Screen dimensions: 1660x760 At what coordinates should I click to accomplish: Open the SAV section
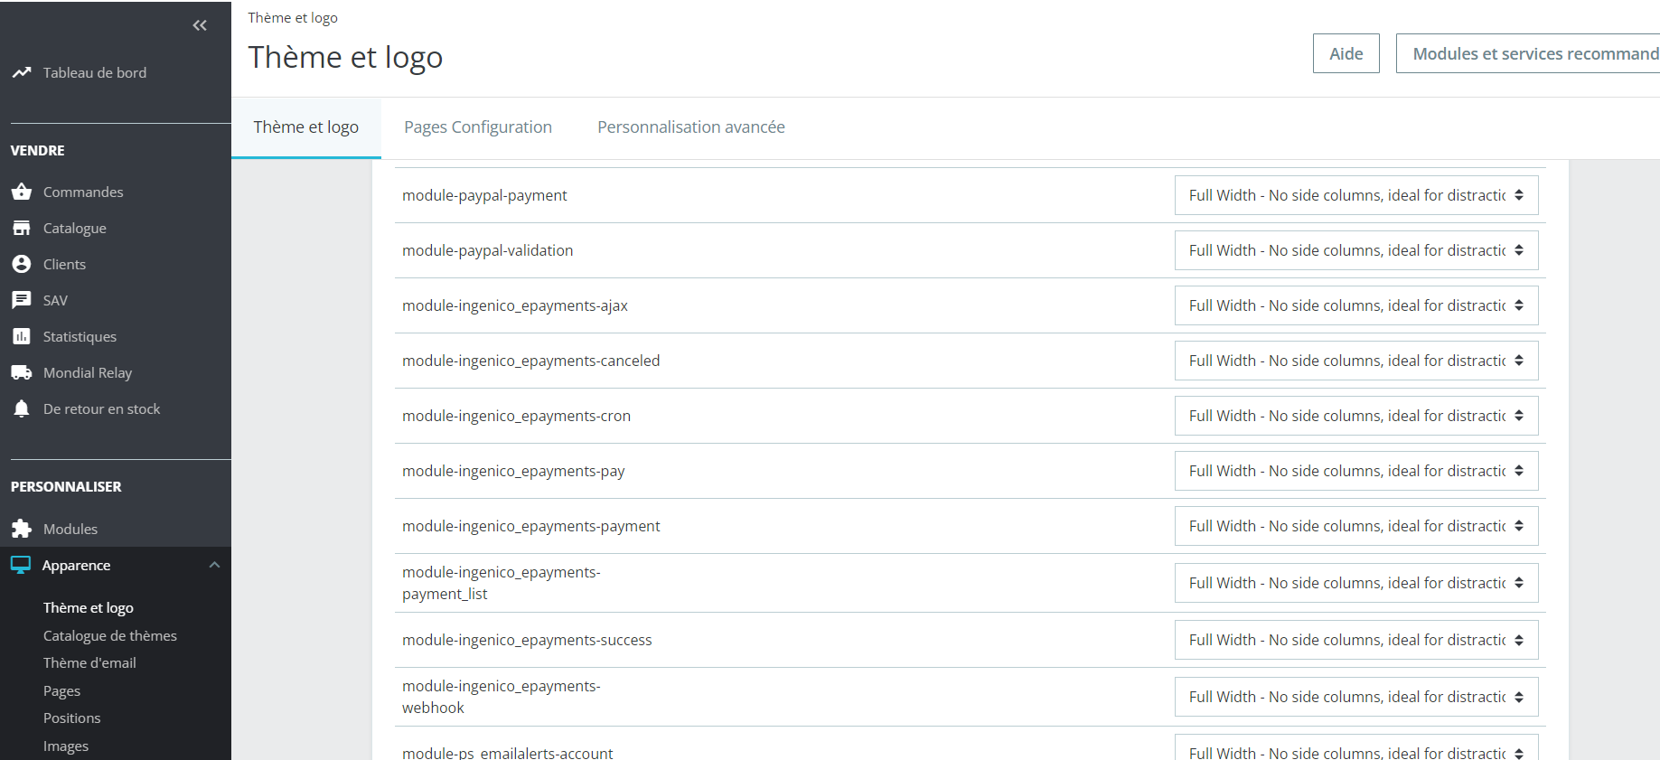tap(55, 300)
